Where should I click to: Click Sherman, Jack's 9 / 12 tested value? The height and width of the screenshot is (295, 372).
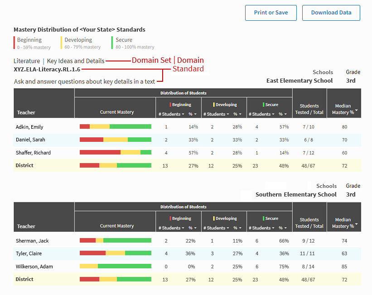[309, 241]
